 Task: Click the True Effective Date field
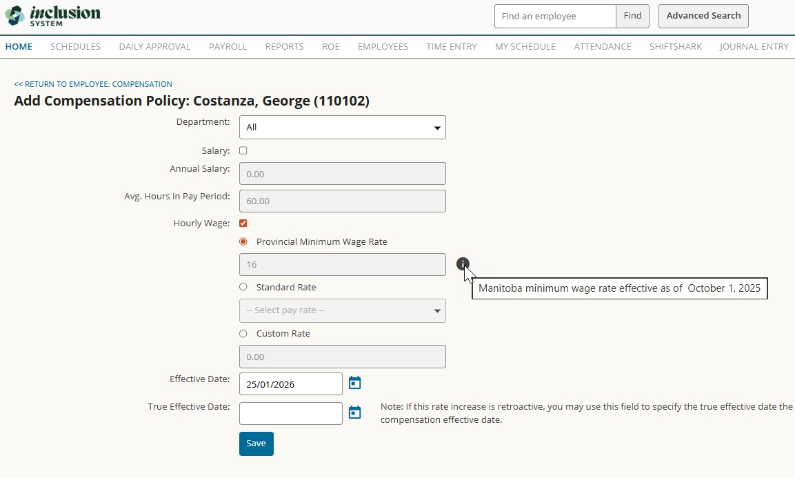(290, 414)
